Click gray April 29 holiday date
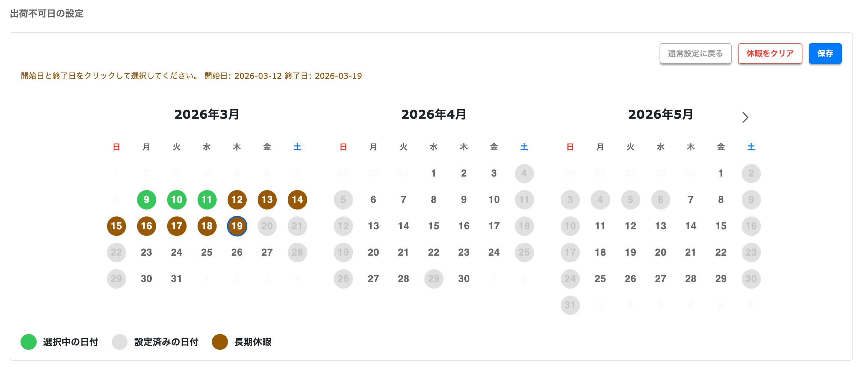 434,279
